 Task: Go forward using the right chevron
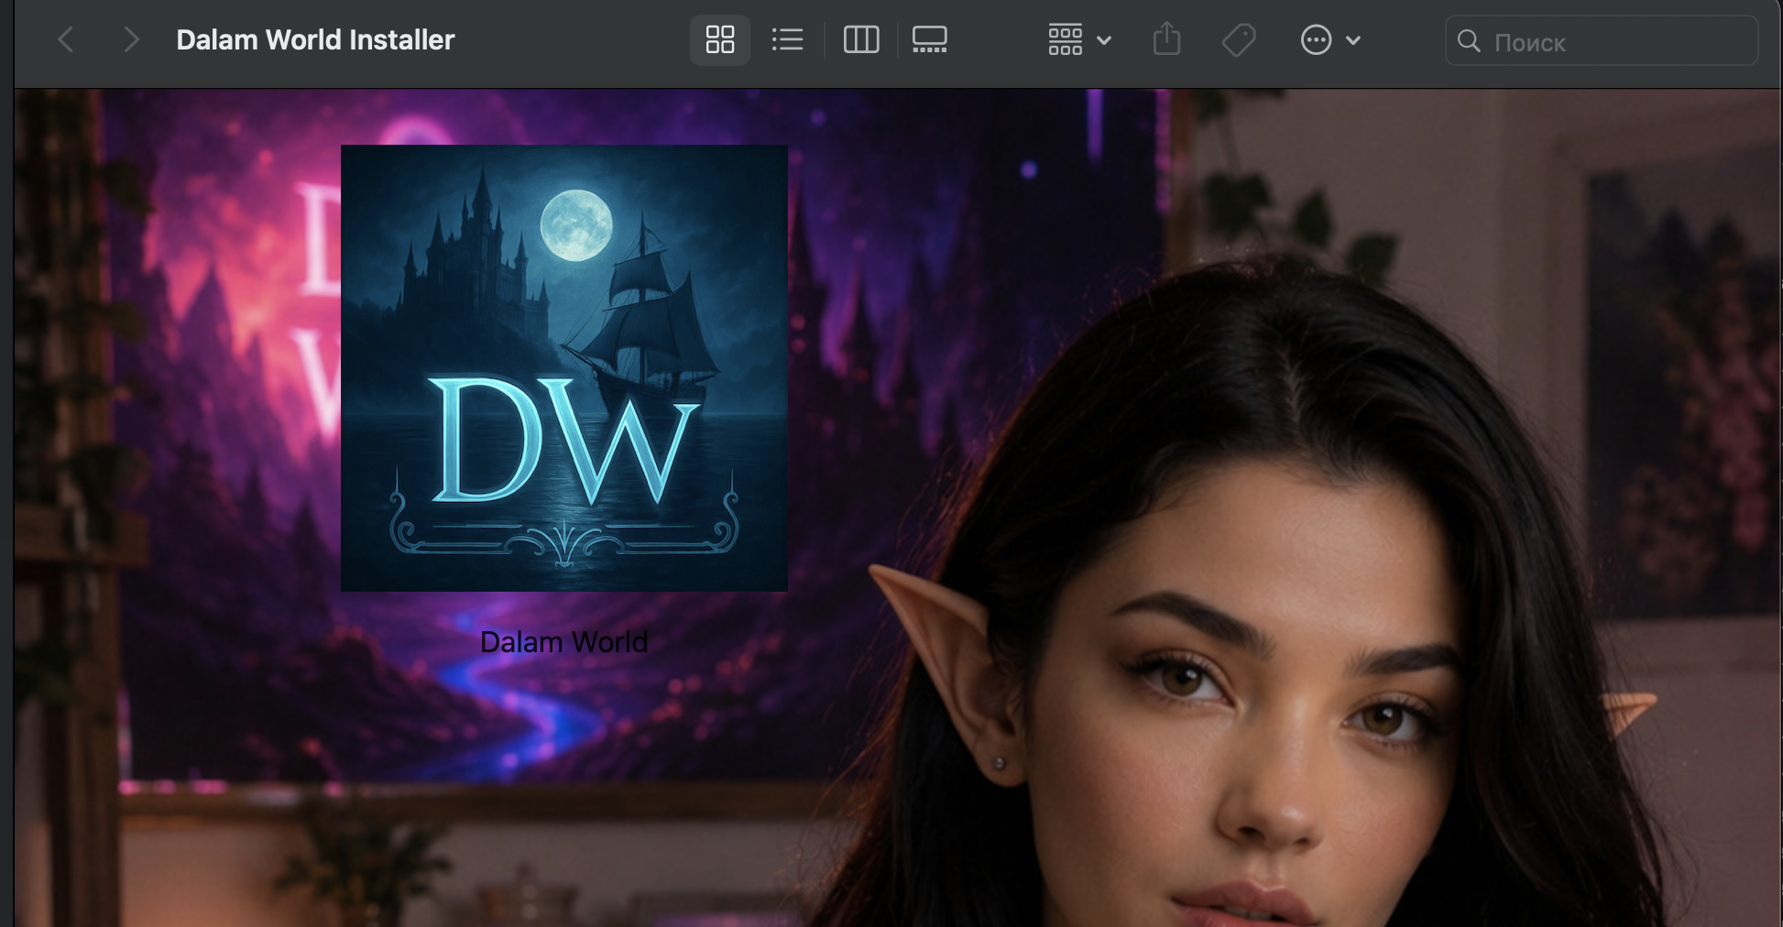[x=131, y=39]
